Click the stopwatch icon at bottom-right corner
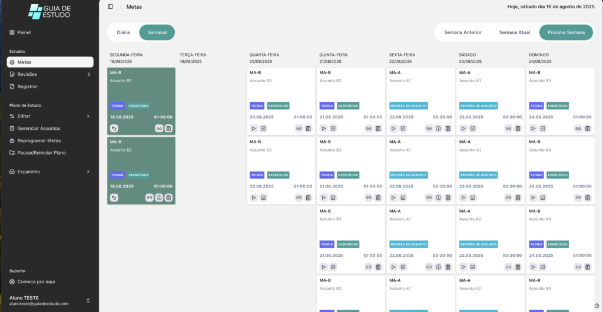The image size is (603, 312). 597,306
